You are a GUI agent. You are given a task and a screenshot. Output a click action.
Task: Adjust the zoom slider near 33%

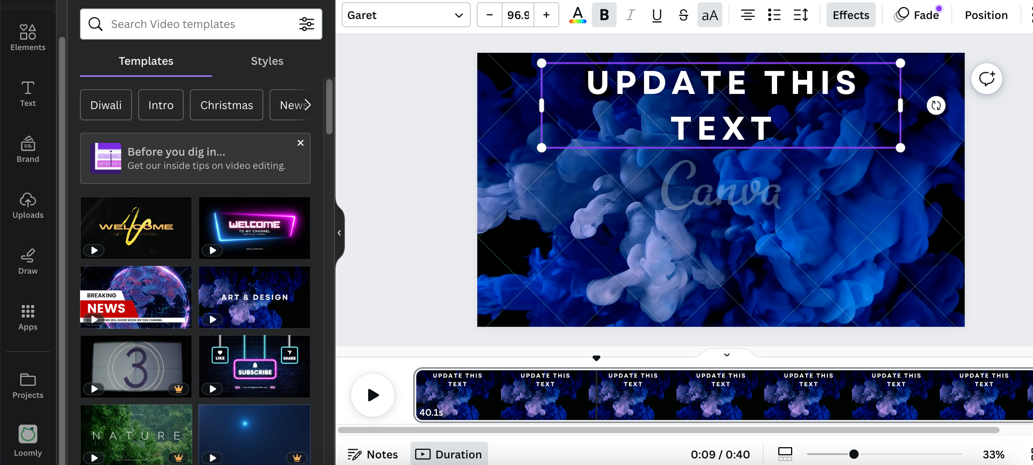[854, 454]
